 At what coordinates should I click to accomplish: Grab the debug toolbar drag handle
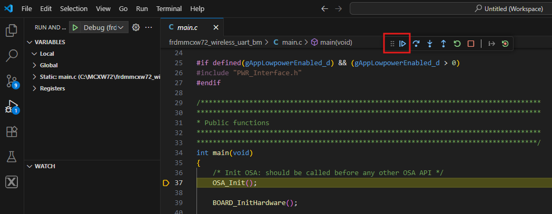392,44
